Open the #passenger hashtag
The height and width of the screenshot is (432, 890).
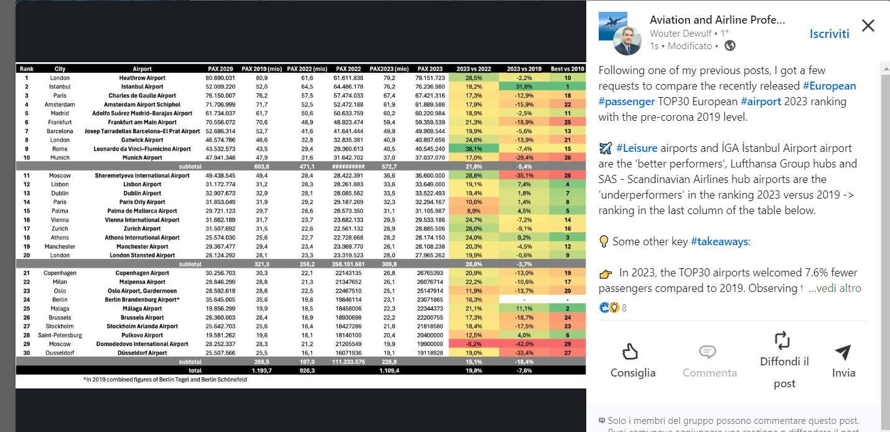point(627,101)
